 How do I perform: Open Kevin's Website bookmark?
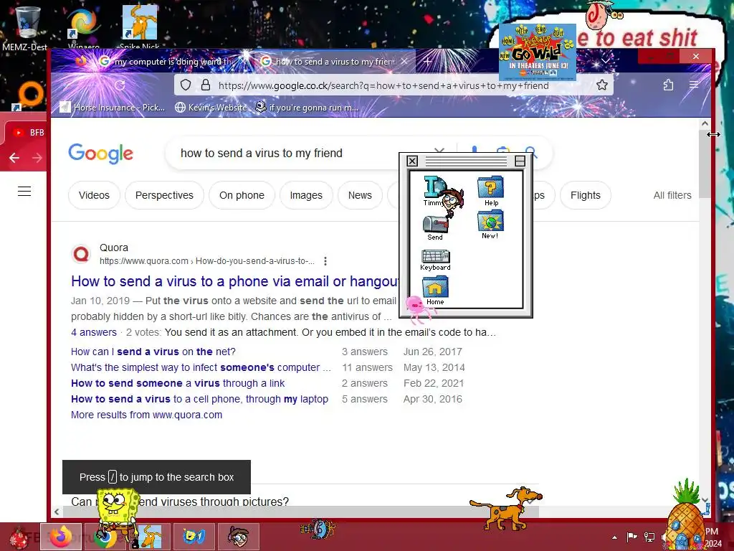[211, 108]
